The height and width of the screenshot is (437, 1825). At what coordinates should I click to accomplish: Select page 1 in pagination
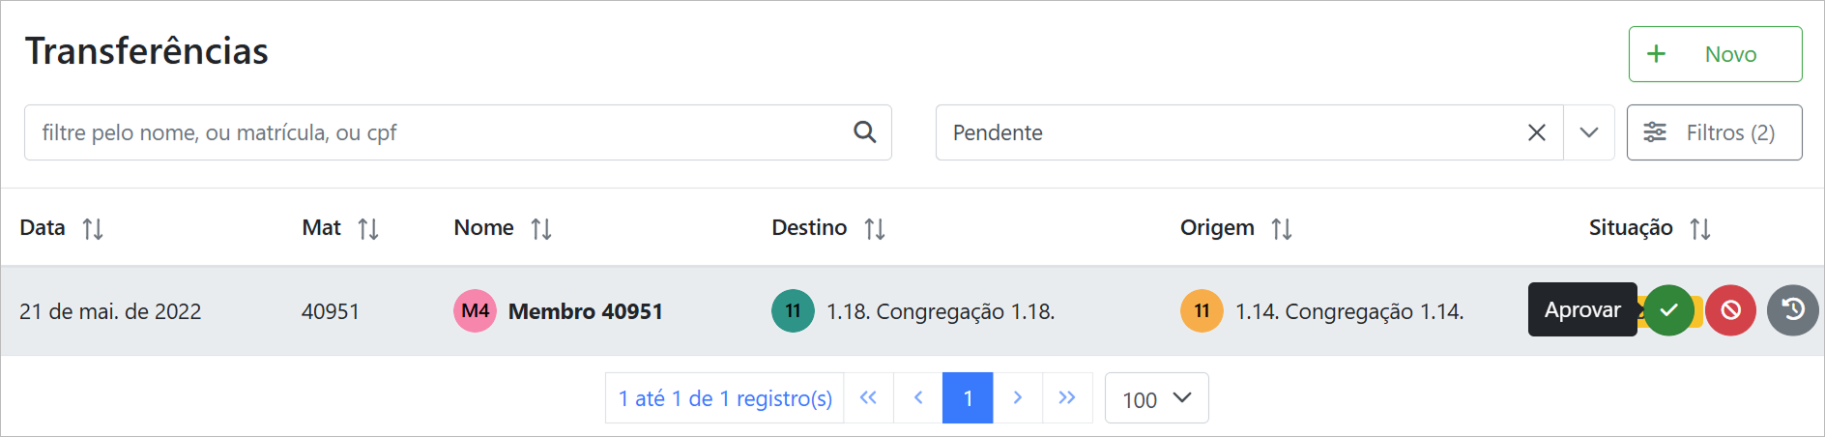pyautogui.click(x=968, y=398)
